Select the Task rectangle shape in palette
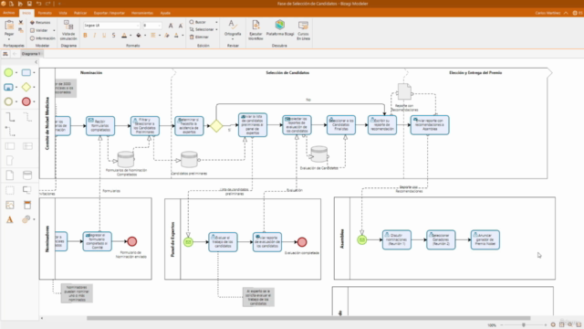Viewport: 584px width, 329px height. point(26,72)
